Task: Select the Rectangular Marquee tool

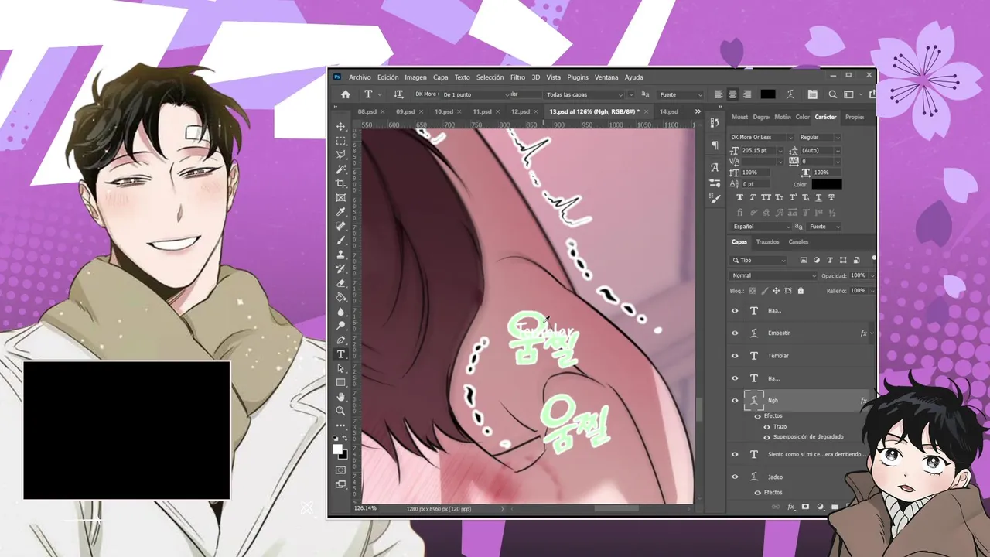Action: coord(340,141)
